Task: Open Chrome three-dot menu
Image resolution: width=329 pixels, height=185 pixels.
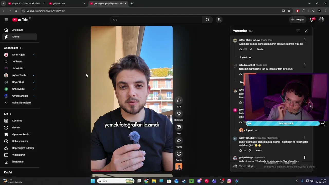Action: 325,11
